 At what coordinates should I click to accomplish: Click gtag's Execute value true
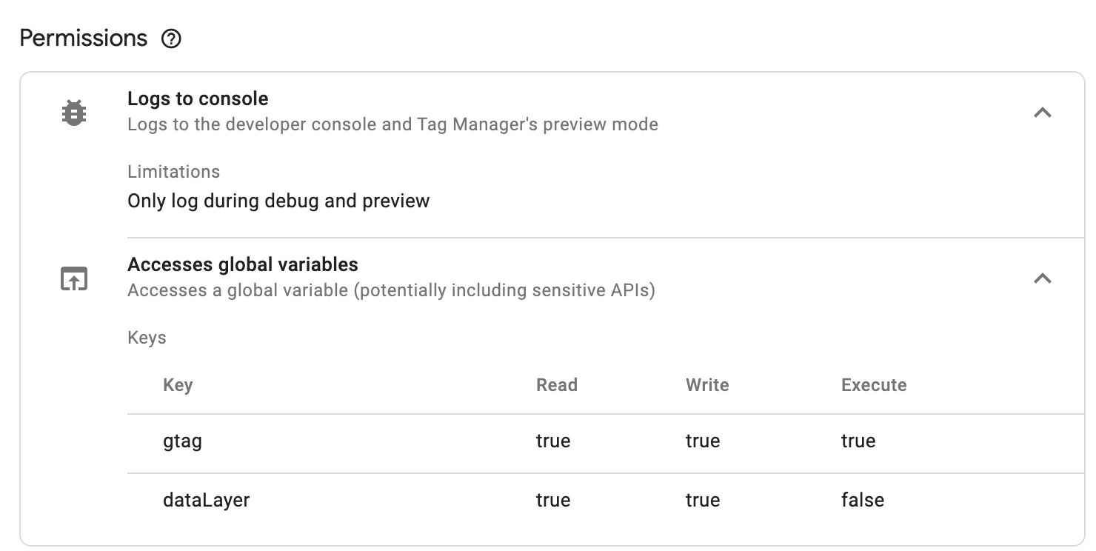coord(858,441)
